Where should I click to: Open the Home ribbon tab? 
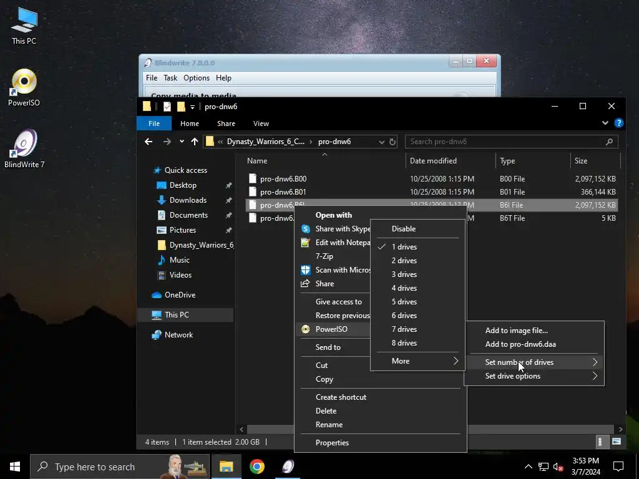[190, 123]
